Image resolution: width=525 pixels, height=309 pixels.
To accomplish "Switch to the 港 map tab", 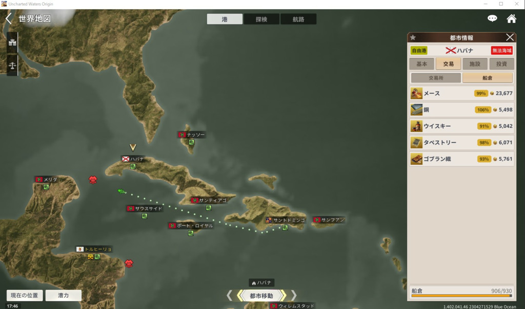I will point(225,19).
